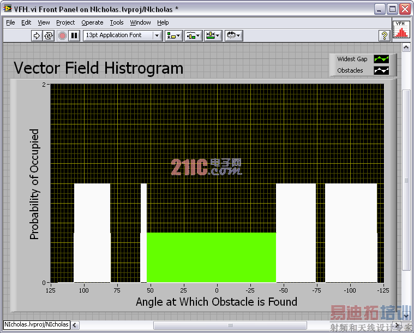
Task: Open the Help menu
Action: click(163, 22)
